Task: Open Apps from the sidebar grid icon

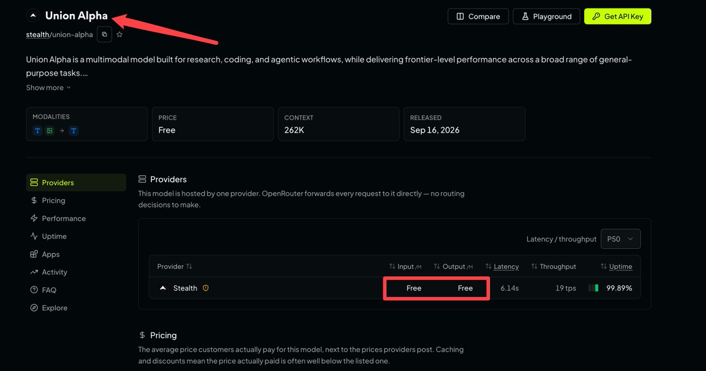Action: [x=34, y=255]
